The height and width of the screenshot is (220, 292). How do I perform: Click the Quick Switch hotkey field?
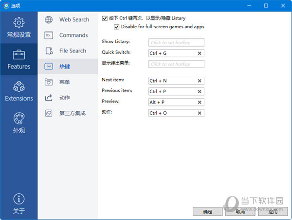pyautogui.click(x=176, y=53)
